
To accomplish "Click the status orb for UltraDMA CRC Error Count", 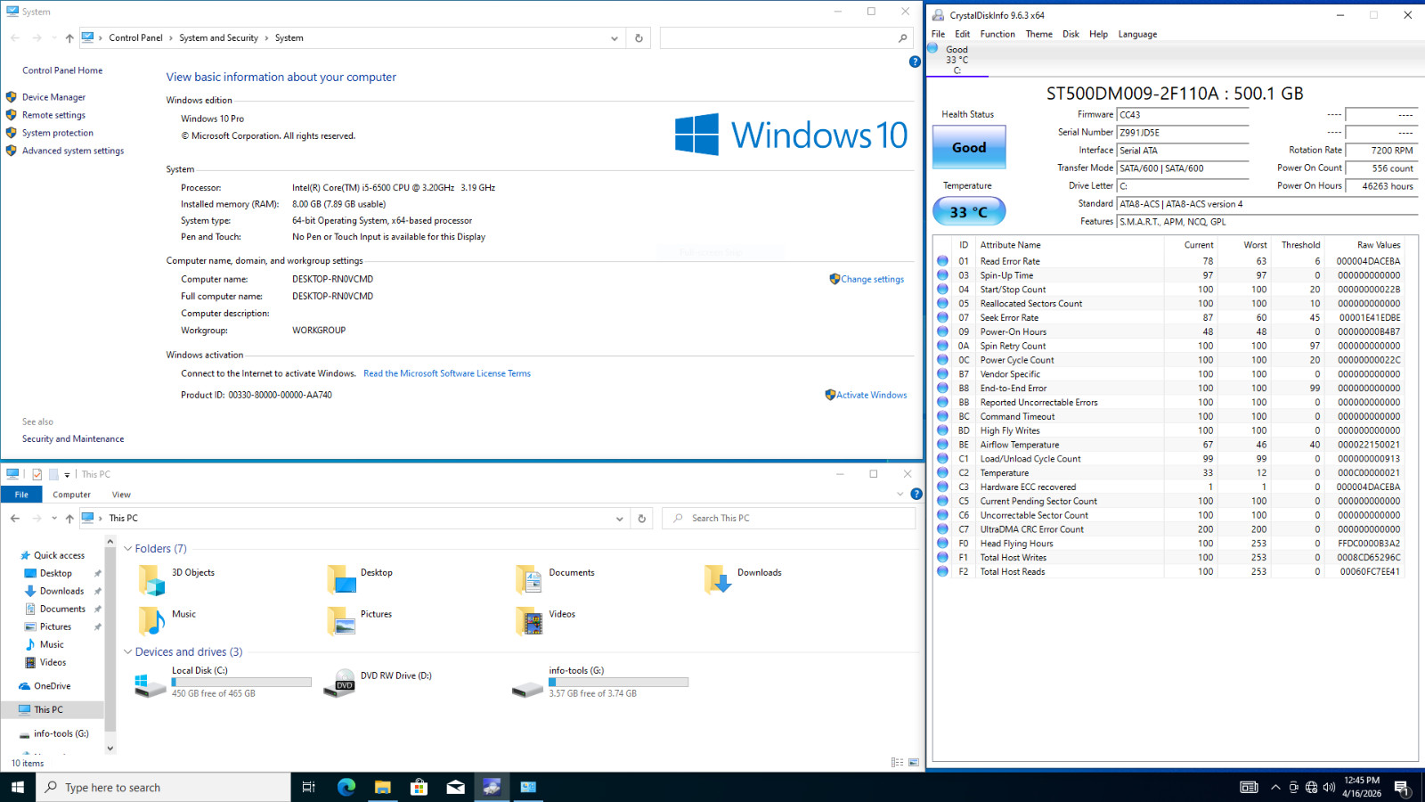I will click(942, 529).
